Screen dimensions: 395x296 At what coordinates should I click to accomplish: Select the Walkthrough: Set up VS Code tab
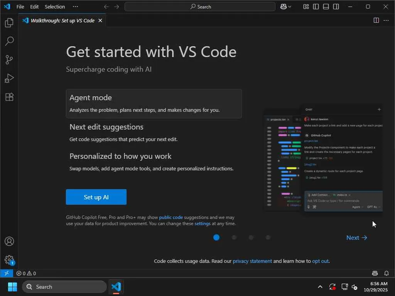pyautogui.click(x=62, y=20)
